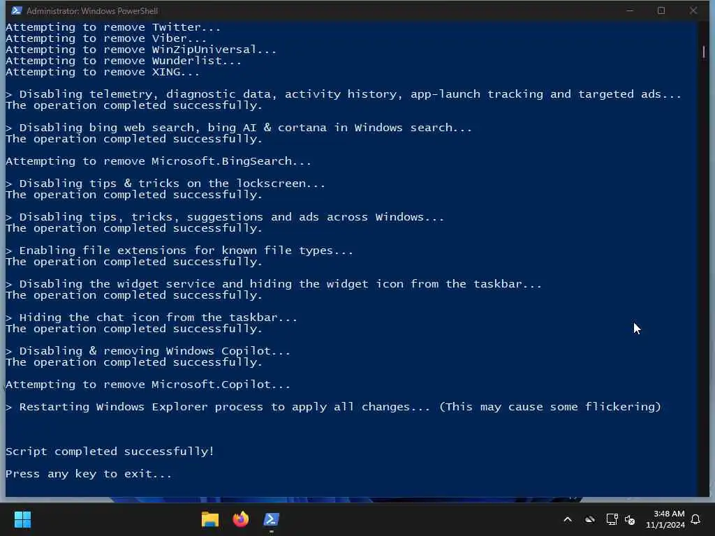Click 'Enabling file extensions for known file types' line
This screenshot has width=715, height=536.
pyautogui.click(x=179, y=251)
